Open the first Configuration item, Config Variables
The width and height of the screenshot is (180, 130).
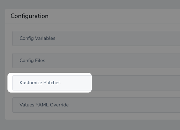click(96, 38)
